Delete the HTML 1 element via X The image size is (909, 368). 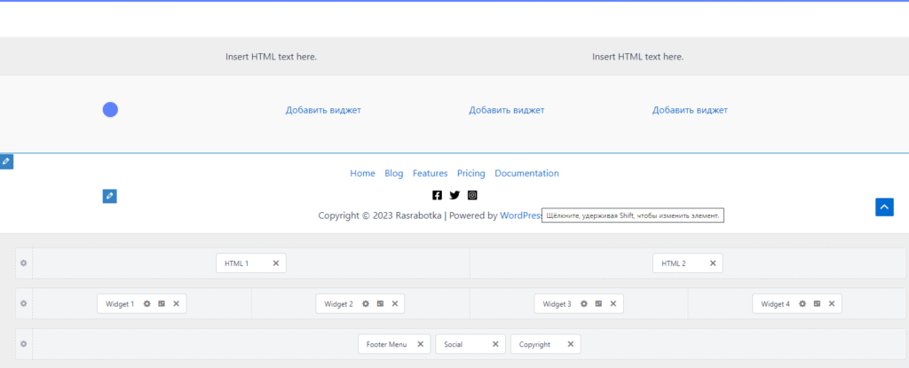(276, 263)
